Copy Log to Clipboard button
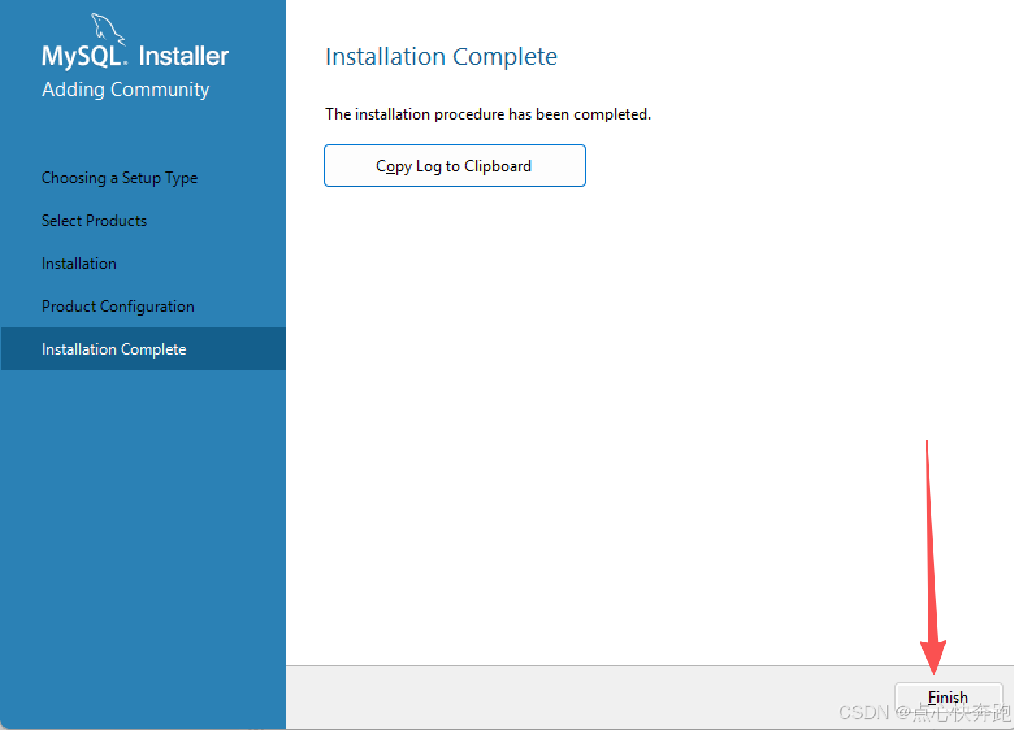This screenshot has height=730, width=1014. (455, 166)
